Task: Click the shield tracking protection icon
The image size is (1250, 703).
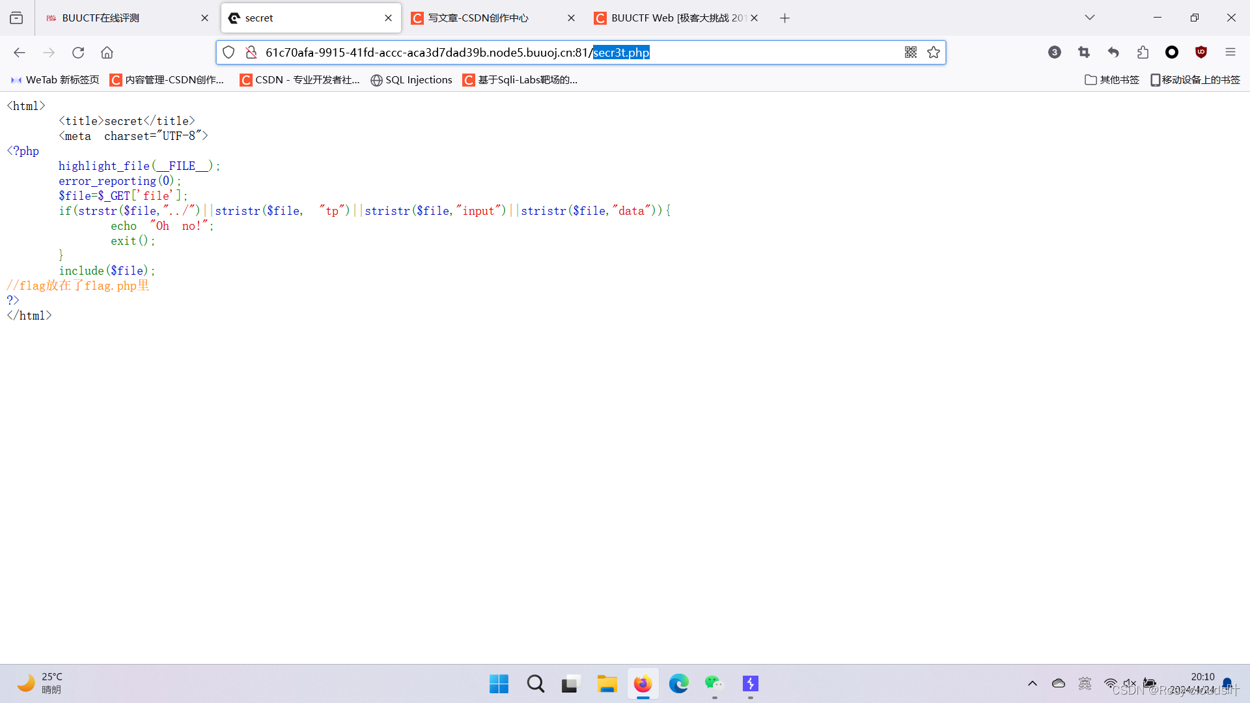Action: [229, 53]
